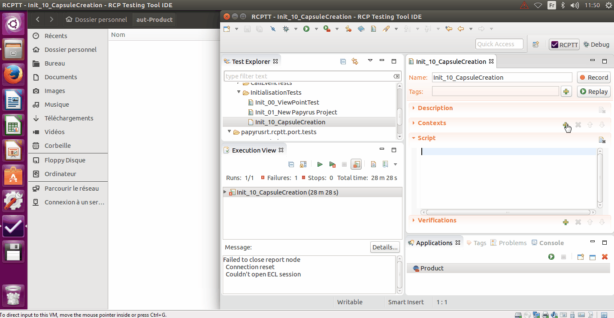Click the Report icon in Execution View
This screenshot has width=614, height=318.
tap(373, 164)
